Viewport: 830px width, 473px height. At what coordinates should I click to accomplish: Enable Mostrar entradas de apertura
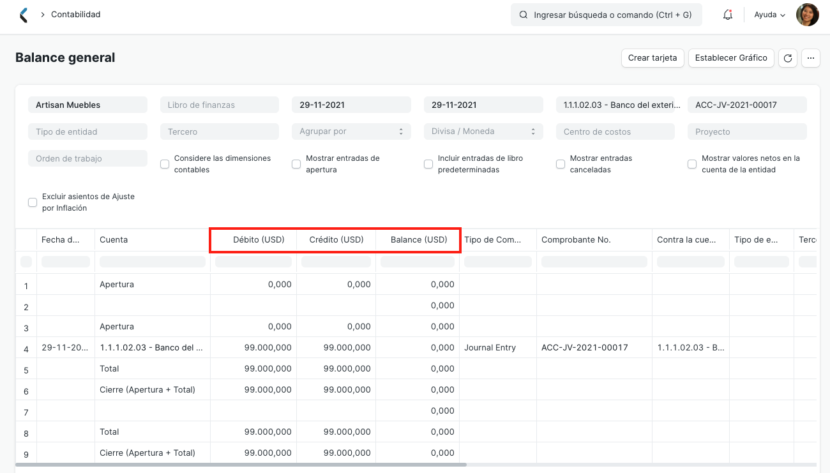pyautogui.click(x=296, y=164)
